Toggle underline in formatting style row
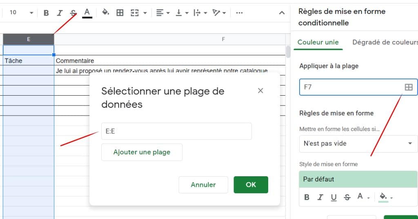This screenshot has width=418, height=219. point(334,197)
